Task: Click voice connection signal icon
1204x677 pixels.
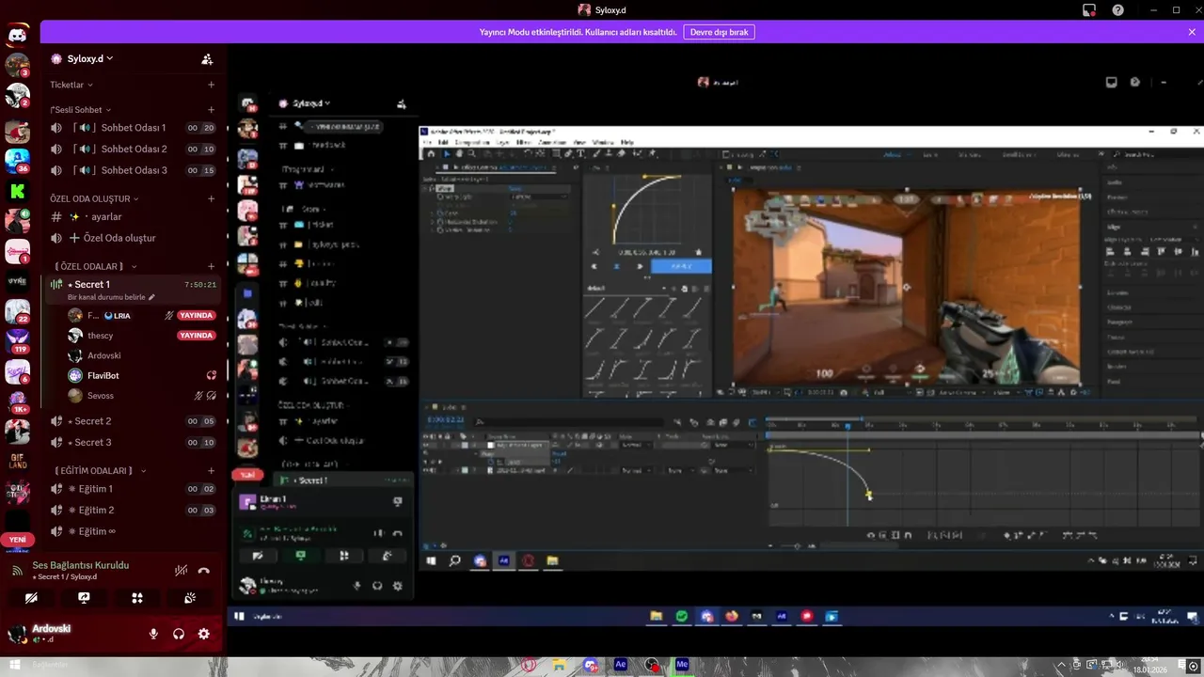Action: click(17, 571)
